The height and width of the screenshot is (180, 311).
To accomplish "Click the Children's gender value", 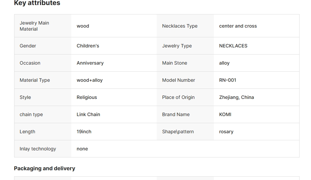I will [x=88, y=46].
